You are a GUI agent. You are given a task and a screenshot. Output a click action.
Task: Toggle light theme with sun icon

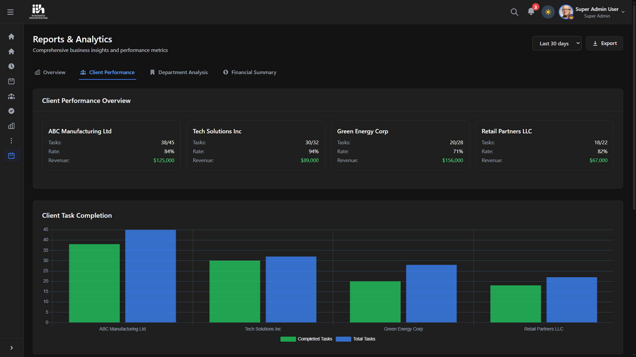tap(548, 12)
